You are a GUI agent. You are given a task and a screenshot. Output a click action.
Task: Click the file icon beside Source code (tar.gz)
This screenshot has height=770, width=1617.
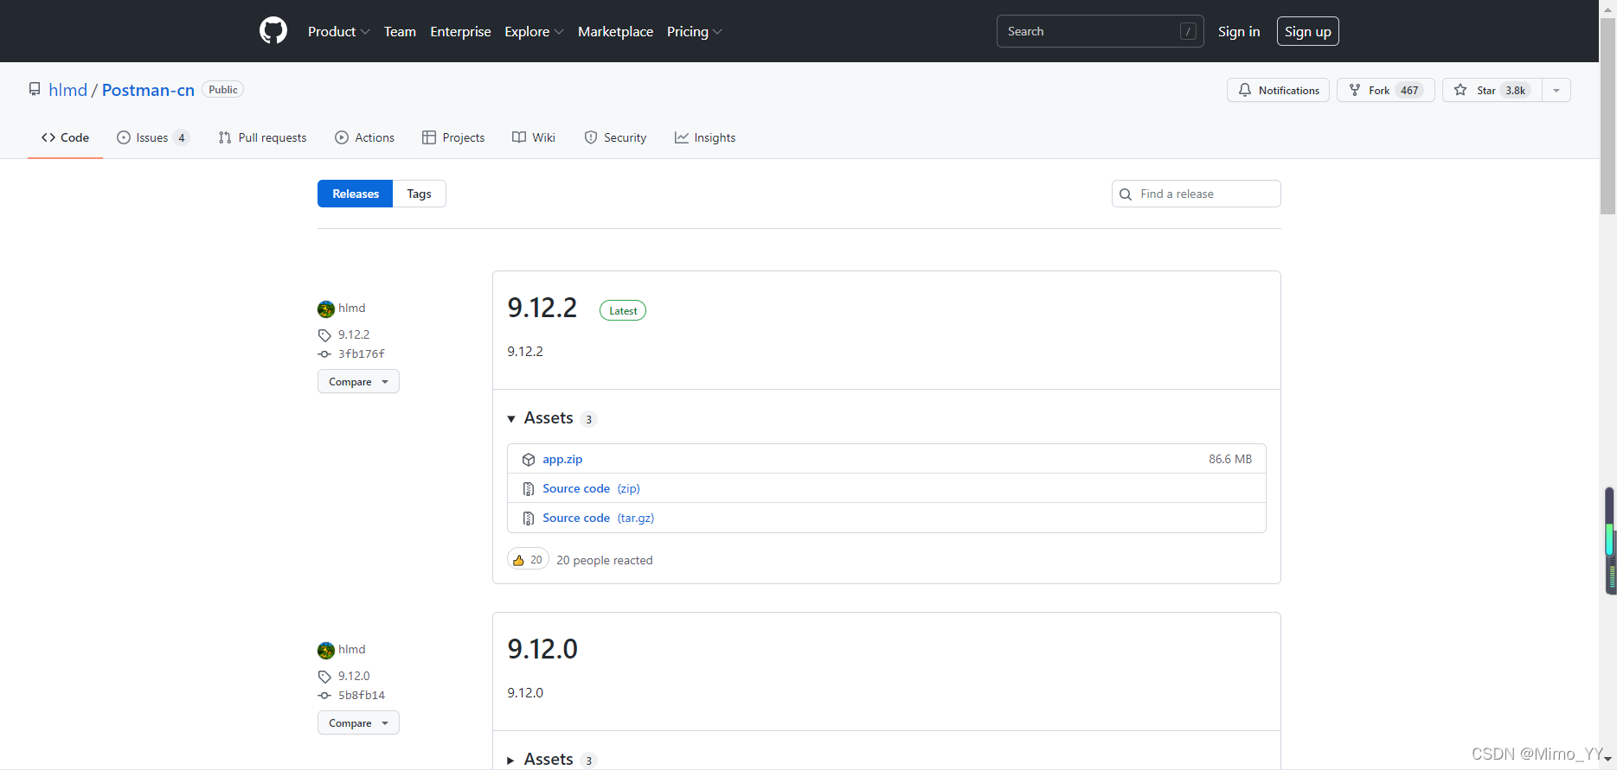coord(529,519)
